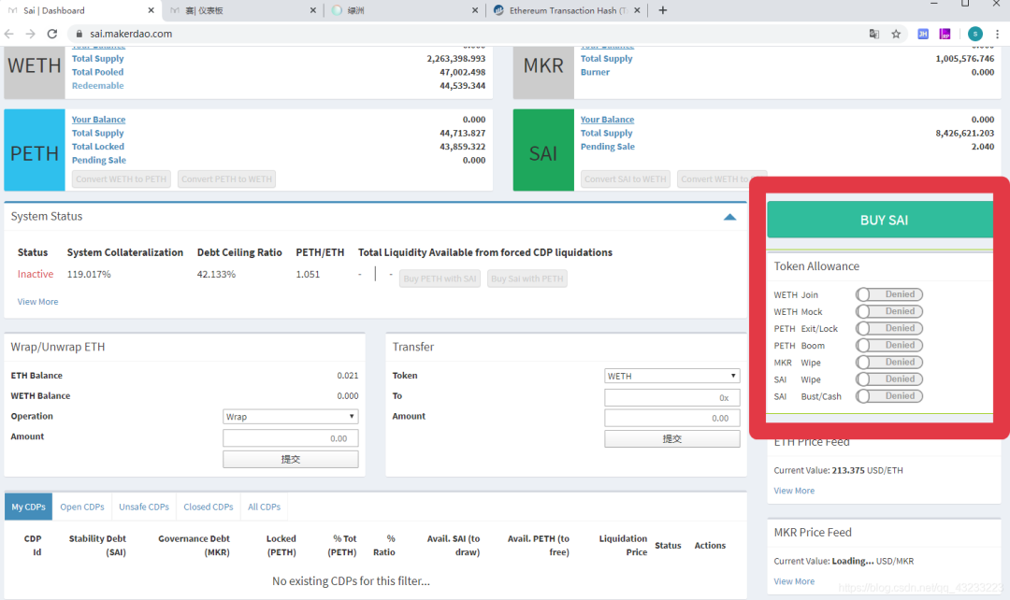Select the All CDPs tab
Image resolution: width=1010 pixels, height=600 pixels.
264,507
